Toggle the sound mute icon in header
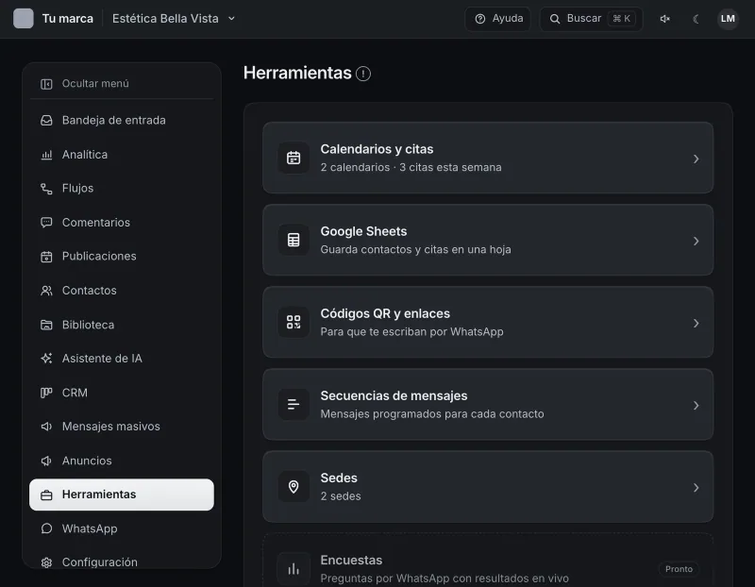 [x=665, y=19]
